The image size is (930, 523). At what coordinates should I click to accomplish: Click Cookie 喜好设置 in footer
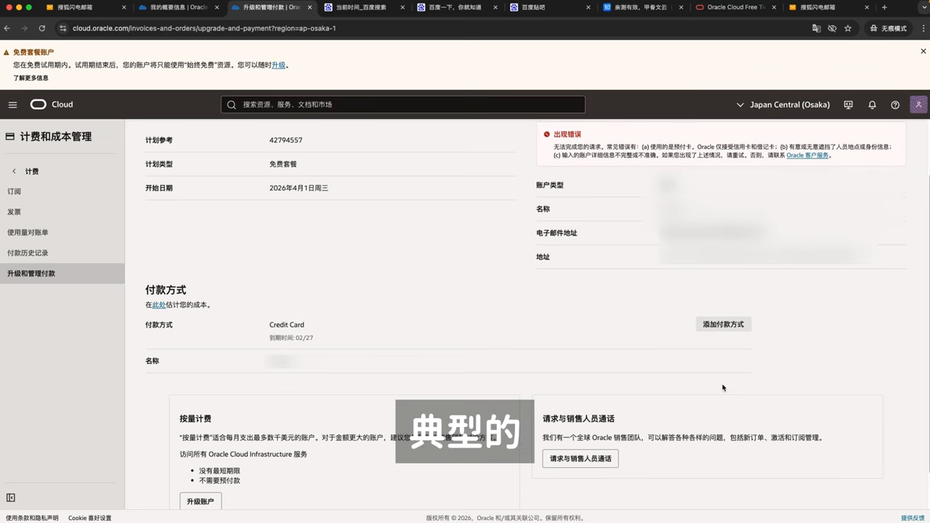coord(90,518)
